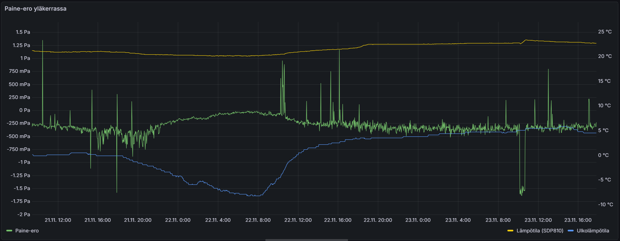Click the -2 Pa label on left axis

coord(24,215)
